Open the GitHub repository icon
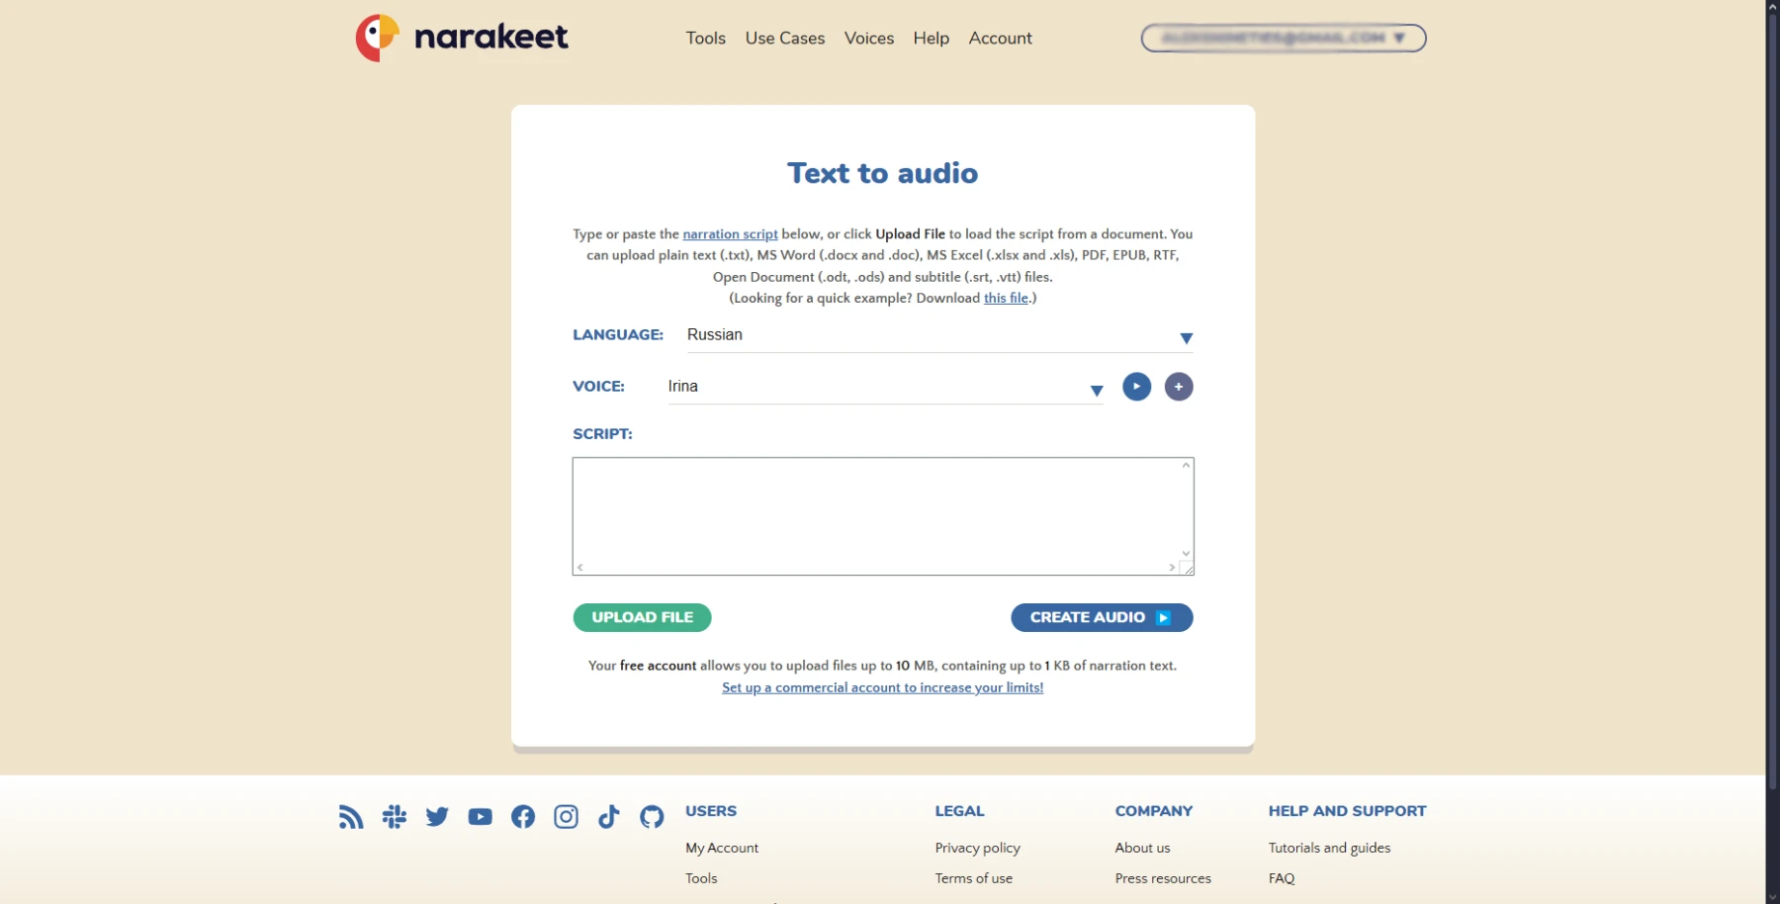Screen dimensions: 1780x904 click(652, 817)
